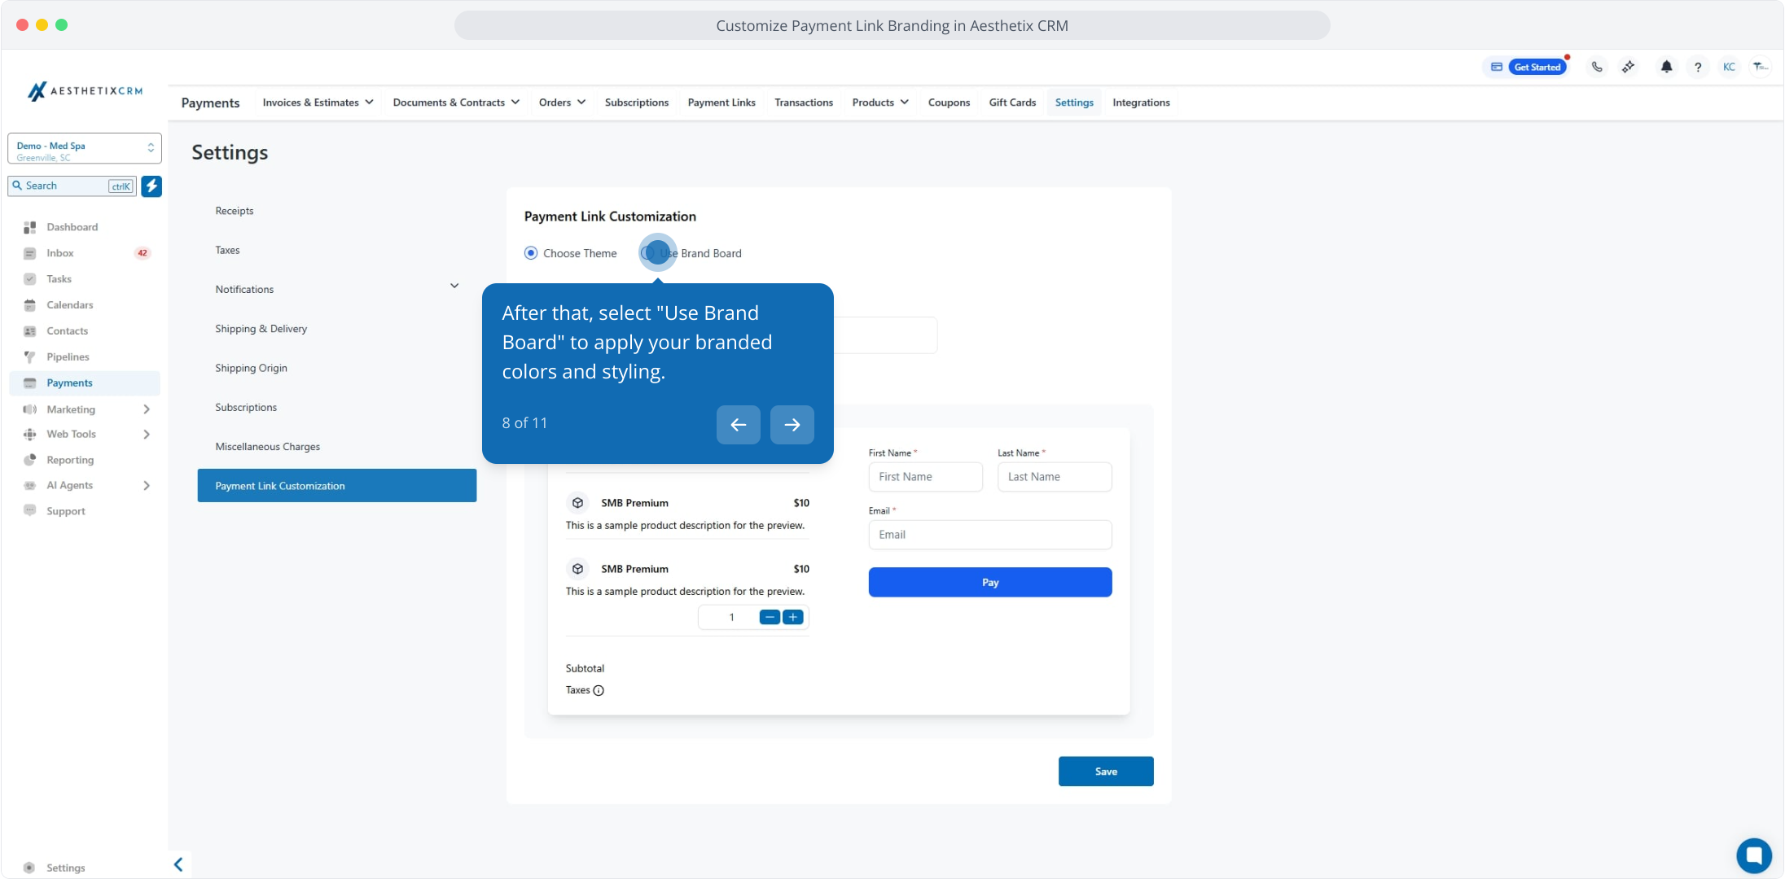Open the Transactions tab

tap(803, 103)
